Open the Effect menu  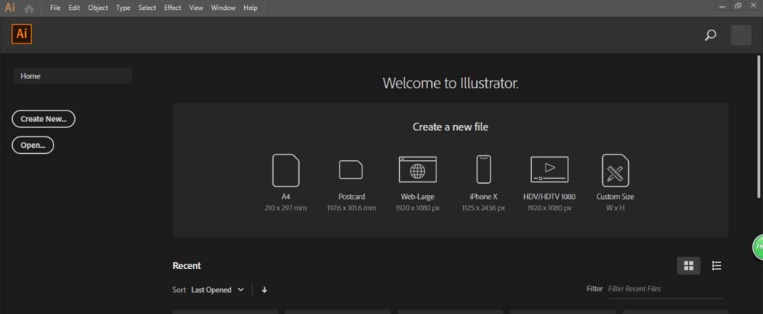[x=172, y=8]
